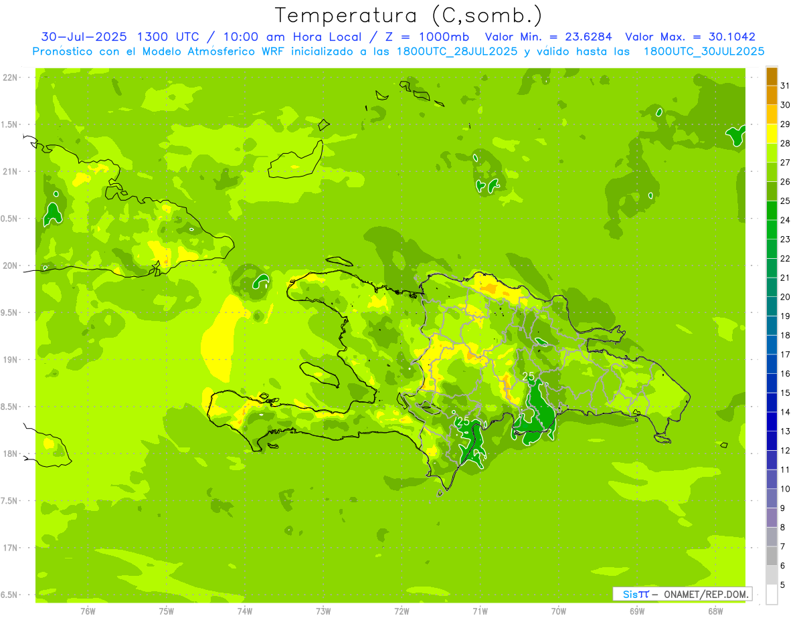Image resolution: width=803 pixels, height=620 pixels.
Task: Click the orange-brown swatch above 31
Action: 772,76
